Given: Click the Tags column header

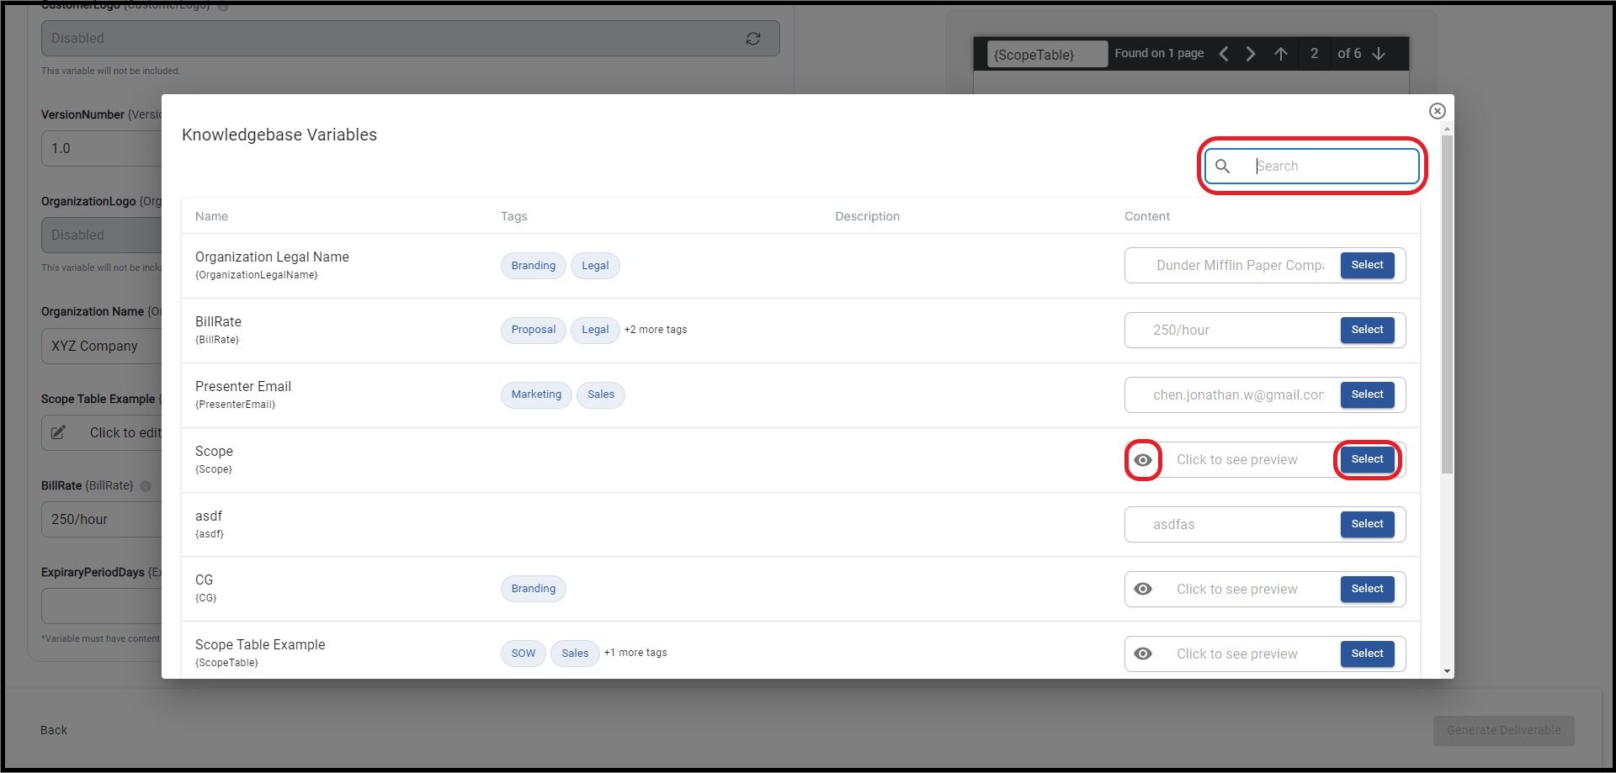Looking at the screenshot, I should point(514,216).
